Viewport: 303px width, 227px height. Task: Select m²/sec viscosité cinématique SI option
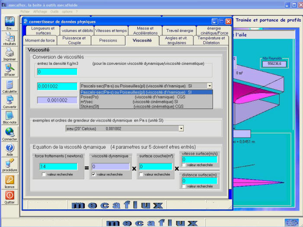point(146,102)
